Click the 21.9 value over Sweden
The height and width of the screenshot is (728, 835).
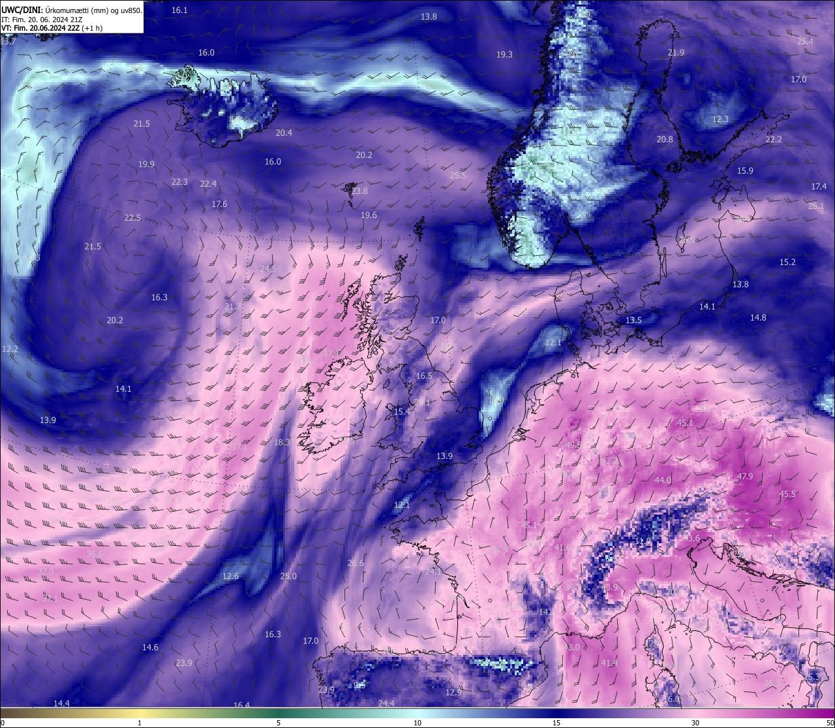(x=676, y=53)
